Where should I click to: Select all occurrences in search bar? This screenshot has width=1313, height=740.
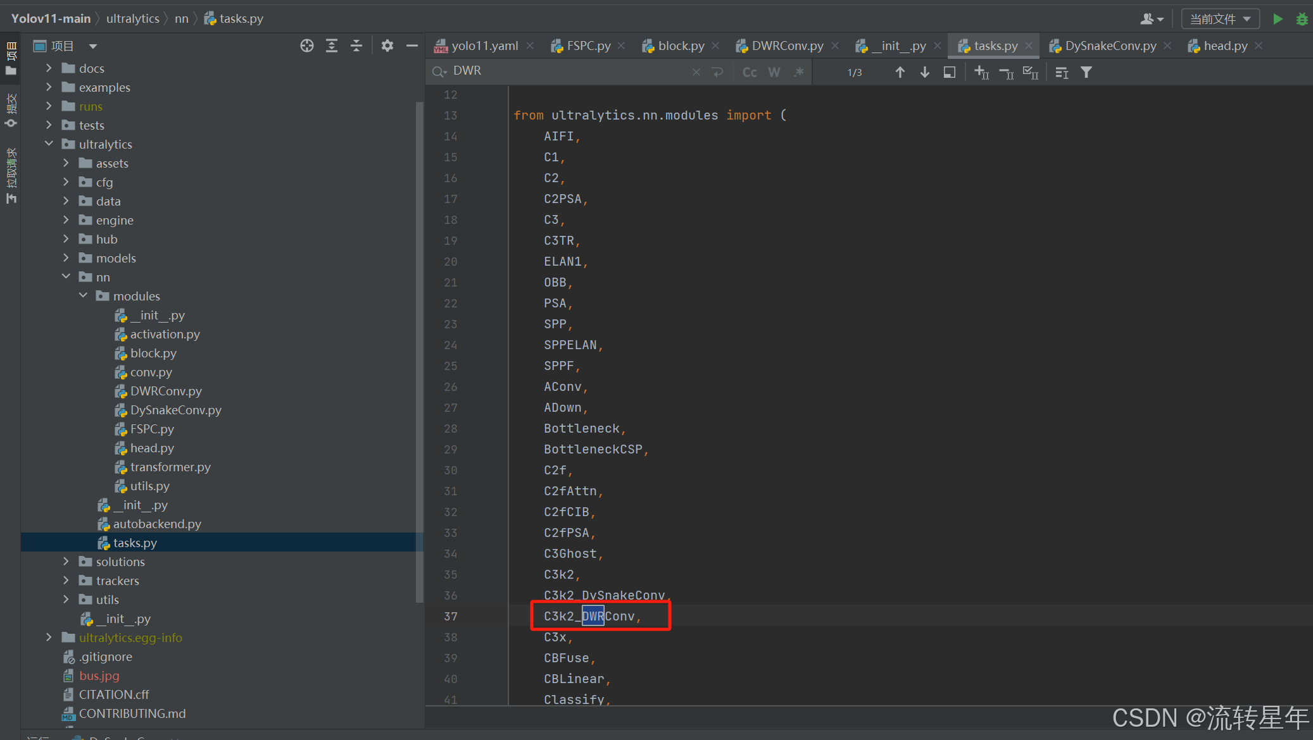pos(1030,72)
